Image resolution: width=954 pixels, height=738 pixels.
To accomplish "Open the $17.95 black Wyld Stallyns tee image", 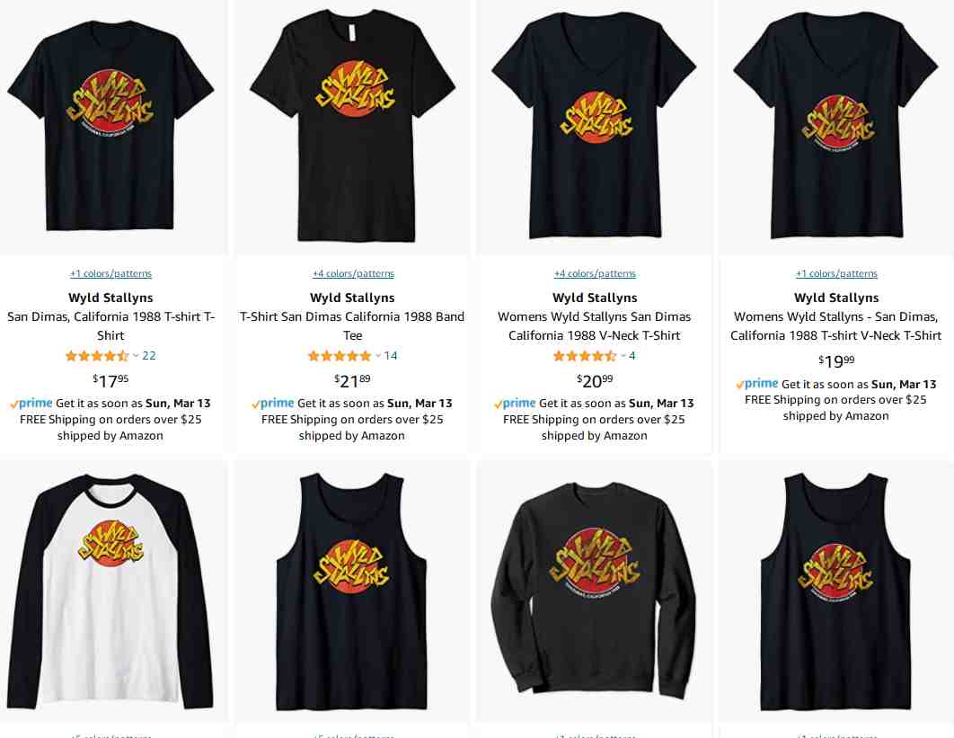I will 110,125.
